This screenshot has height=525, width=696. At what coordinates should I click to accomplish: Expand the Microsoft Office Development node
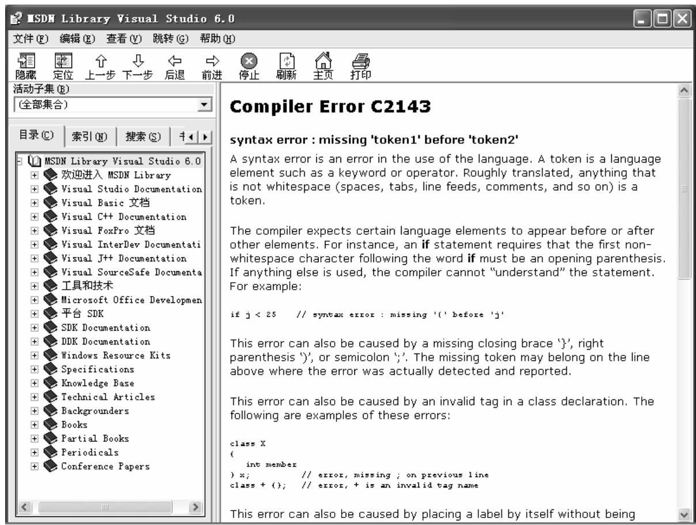(35, 300)
